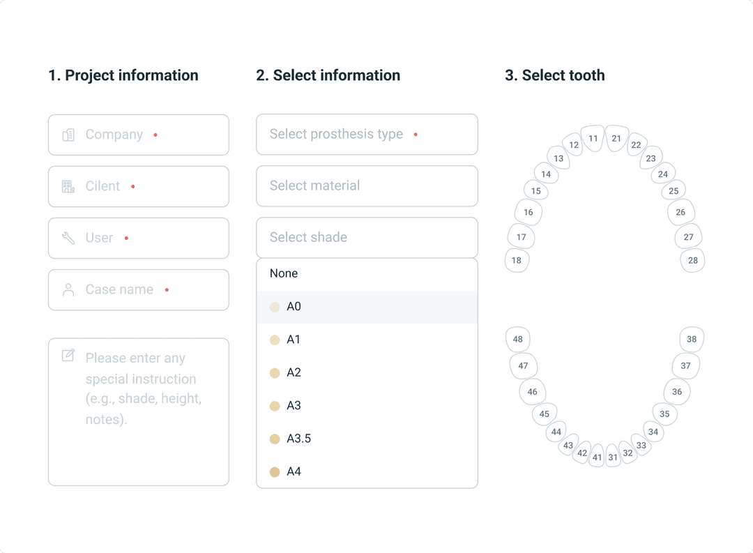Select tooth 48 on the chart

517,340
